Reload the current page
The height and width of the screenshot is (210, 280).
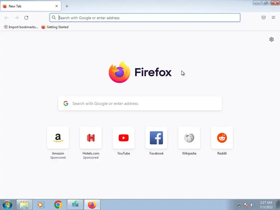tap(26, 18)
